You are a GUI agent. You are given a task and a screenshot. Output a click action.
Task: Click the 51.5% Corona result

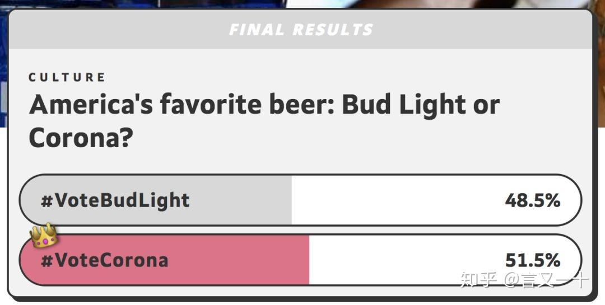click(533, 261)
